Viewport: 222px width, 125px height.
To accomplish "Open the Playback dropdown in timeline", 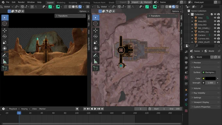I will [14, 109].
